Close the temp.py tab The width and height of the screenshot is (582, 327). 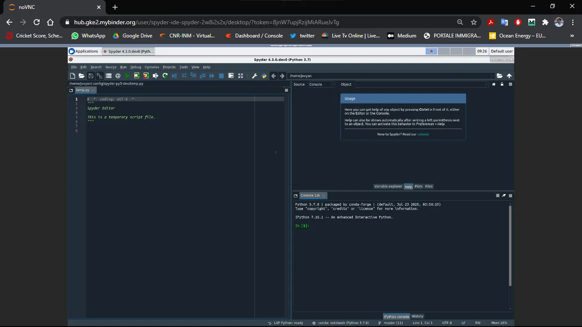[x=93, y=90]
